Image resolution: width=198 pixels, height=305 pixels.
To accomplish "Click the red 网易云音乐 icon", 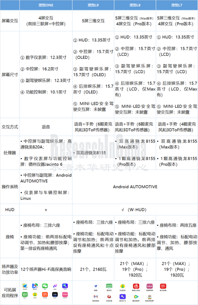I will (x=136, y=286).
